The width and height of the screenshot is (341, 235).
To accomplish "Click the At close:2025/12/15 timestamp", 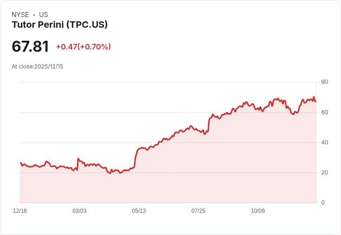I will 38,67.
